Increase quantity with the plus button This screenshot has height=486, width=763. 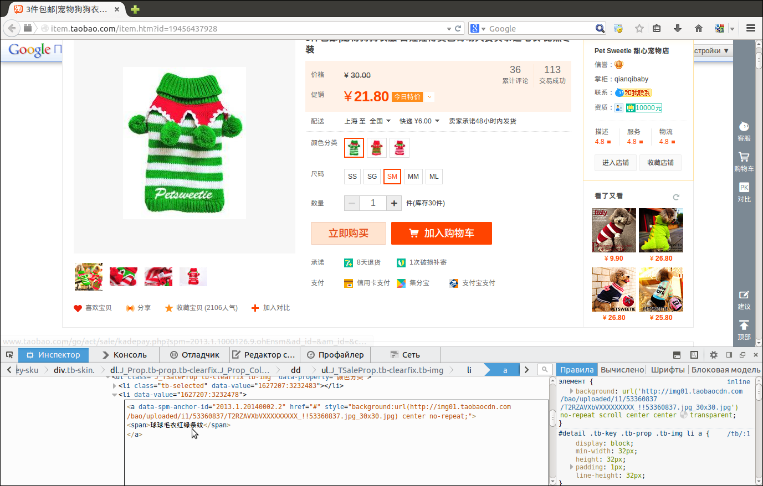point(394,203)
